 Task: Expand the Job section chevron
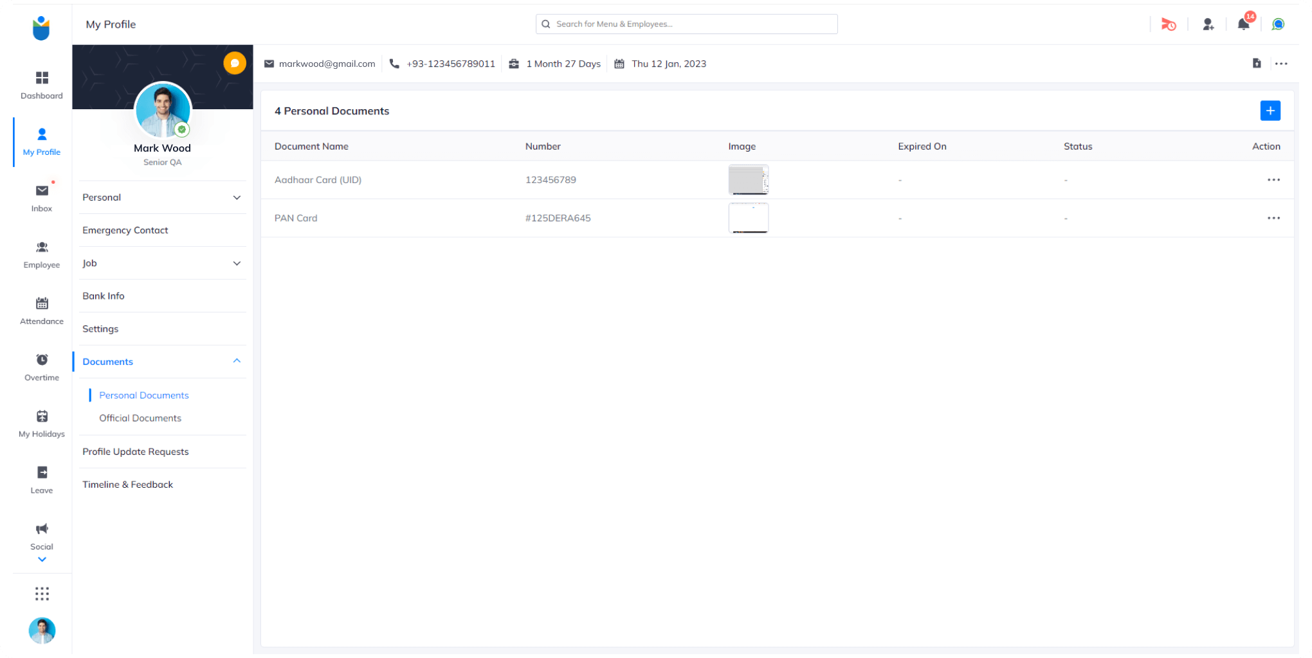237,263
